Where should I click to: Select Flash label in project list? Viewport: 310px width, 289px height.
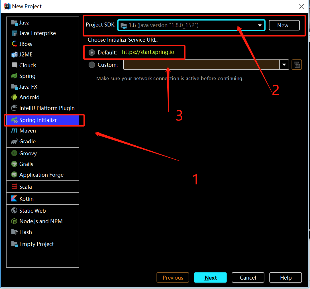[26, 232]
